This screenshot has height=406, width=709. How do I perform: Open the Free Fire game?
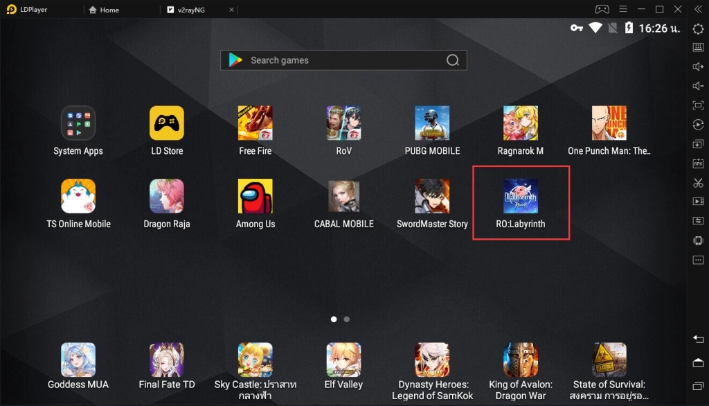pos(255,123)
